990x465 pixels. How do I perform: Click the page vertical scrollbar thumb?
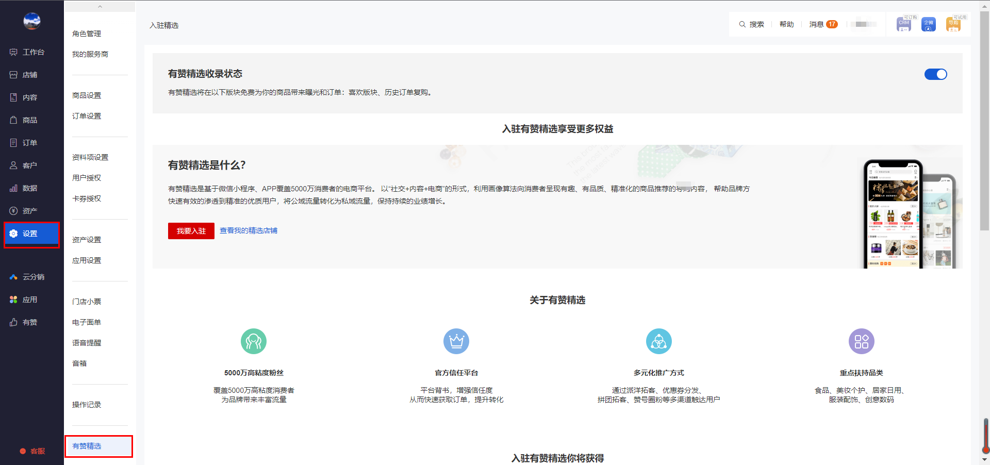[985, 121]
